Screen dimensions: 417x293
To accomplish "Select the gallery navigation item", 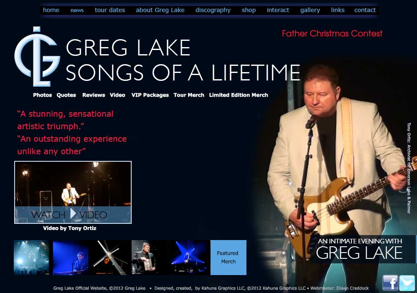I will tap(310, 10).
